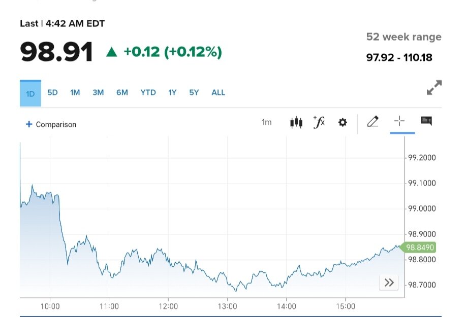Click the double-arrow scroll to latest button
Viewport: 467px width, 317px height.
point(389,283)
